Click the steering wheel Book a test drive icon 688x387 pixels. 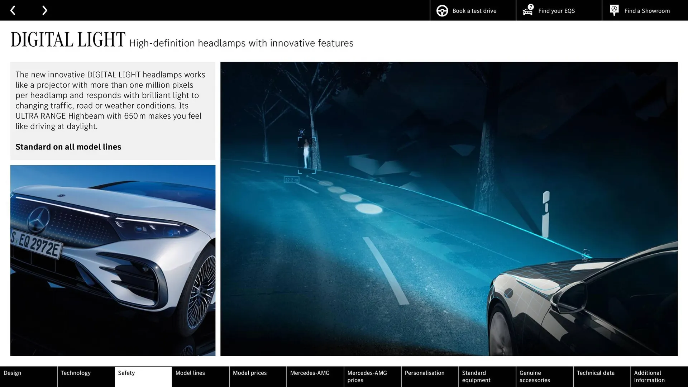coord(442,10)
